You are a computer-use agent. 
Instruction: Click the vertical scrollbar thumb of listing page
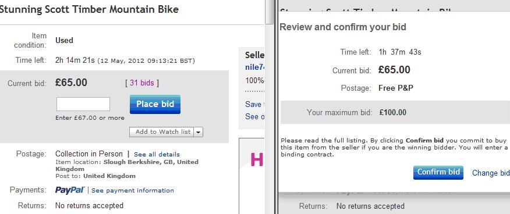(x=270, y=12)
